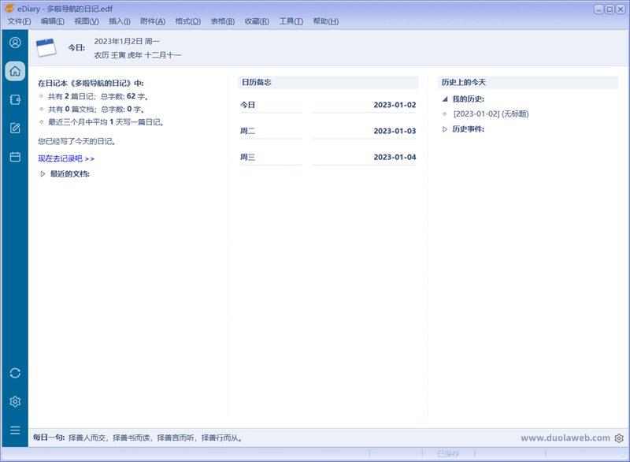Image resolution: width=630 pixels, height=462 pixels.
Task: Visit www.duolaweb.com link
Action: click(x=565, y=438)
